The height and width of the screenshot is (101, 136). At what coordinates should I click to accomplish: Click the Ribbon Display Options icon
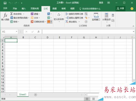pyautogui.click(x=109, y=3)
